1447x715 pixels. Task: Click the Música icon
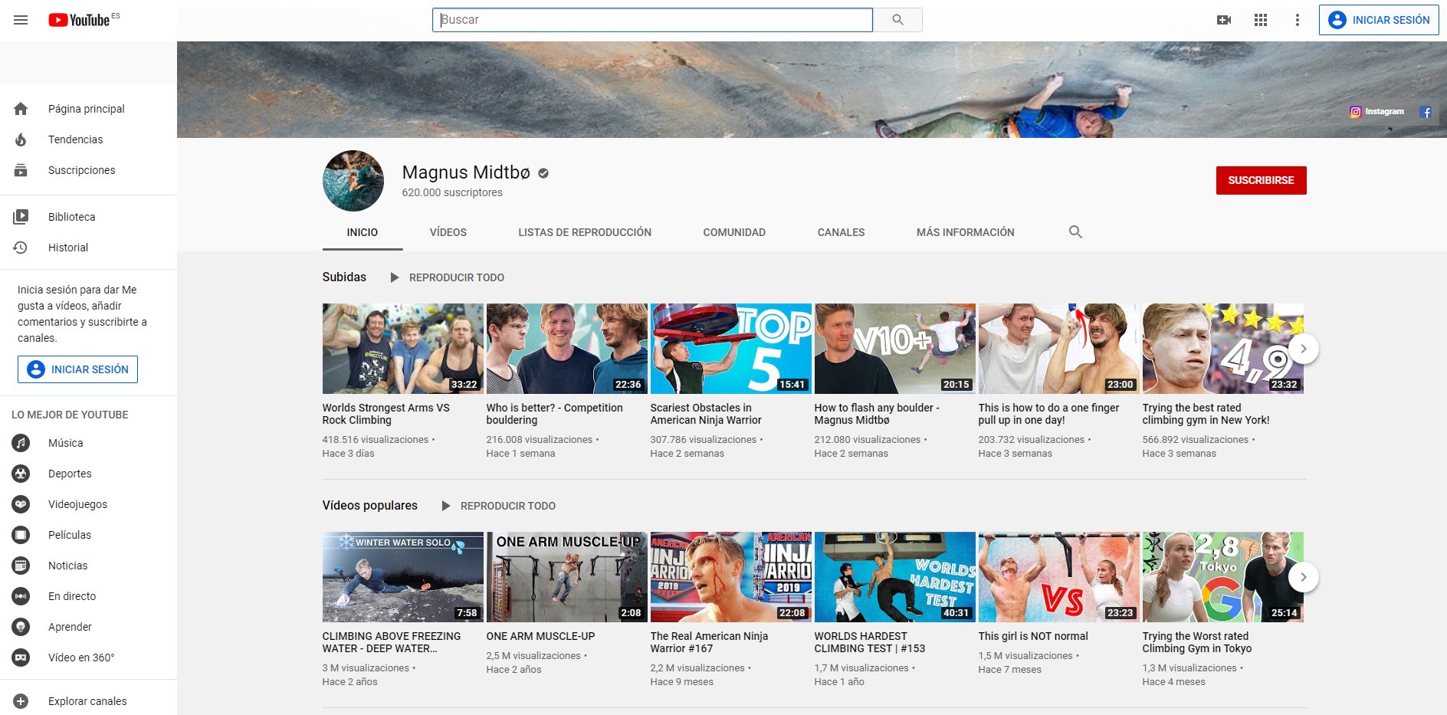click(x=21, y=443)
